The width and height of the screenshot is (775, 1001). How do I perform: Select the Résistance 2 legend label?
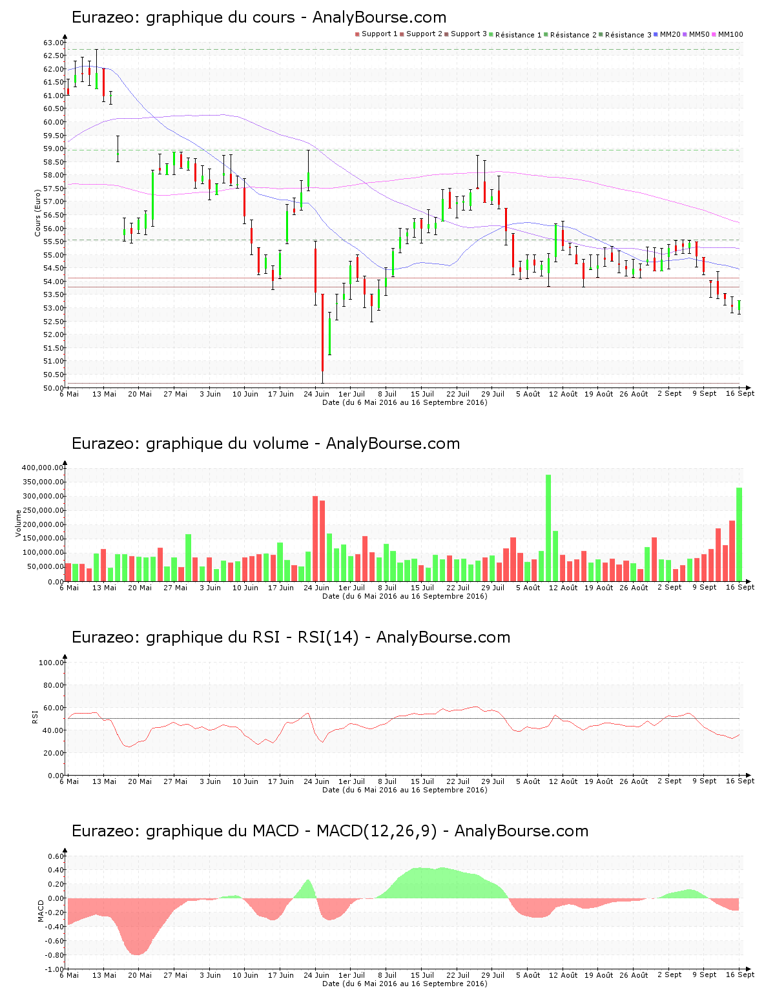coord(573,35)
